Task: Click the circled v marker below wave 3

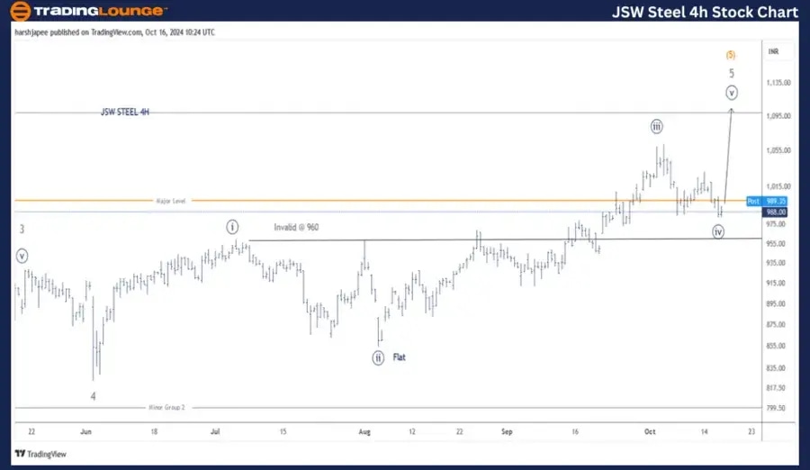Action: click(x=22, y=256)
